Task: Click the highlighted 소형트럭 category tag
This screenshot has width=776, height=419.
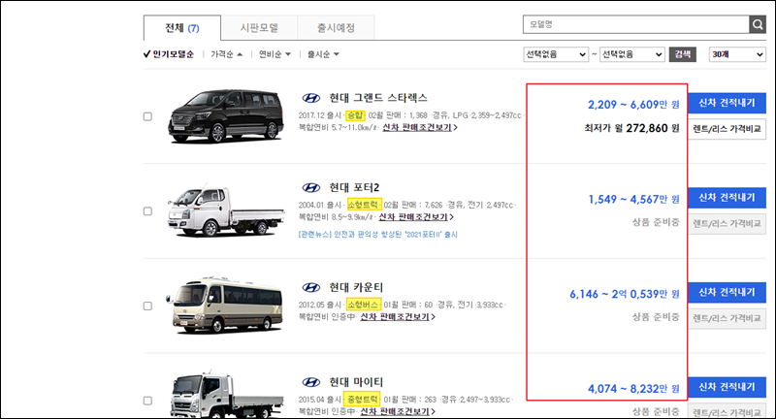Action: [x=363, y=205]
